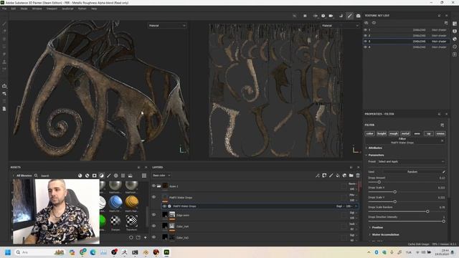Adjust the Drops Scale X slider
Screen dimensions: 459x258
point(395,192)
